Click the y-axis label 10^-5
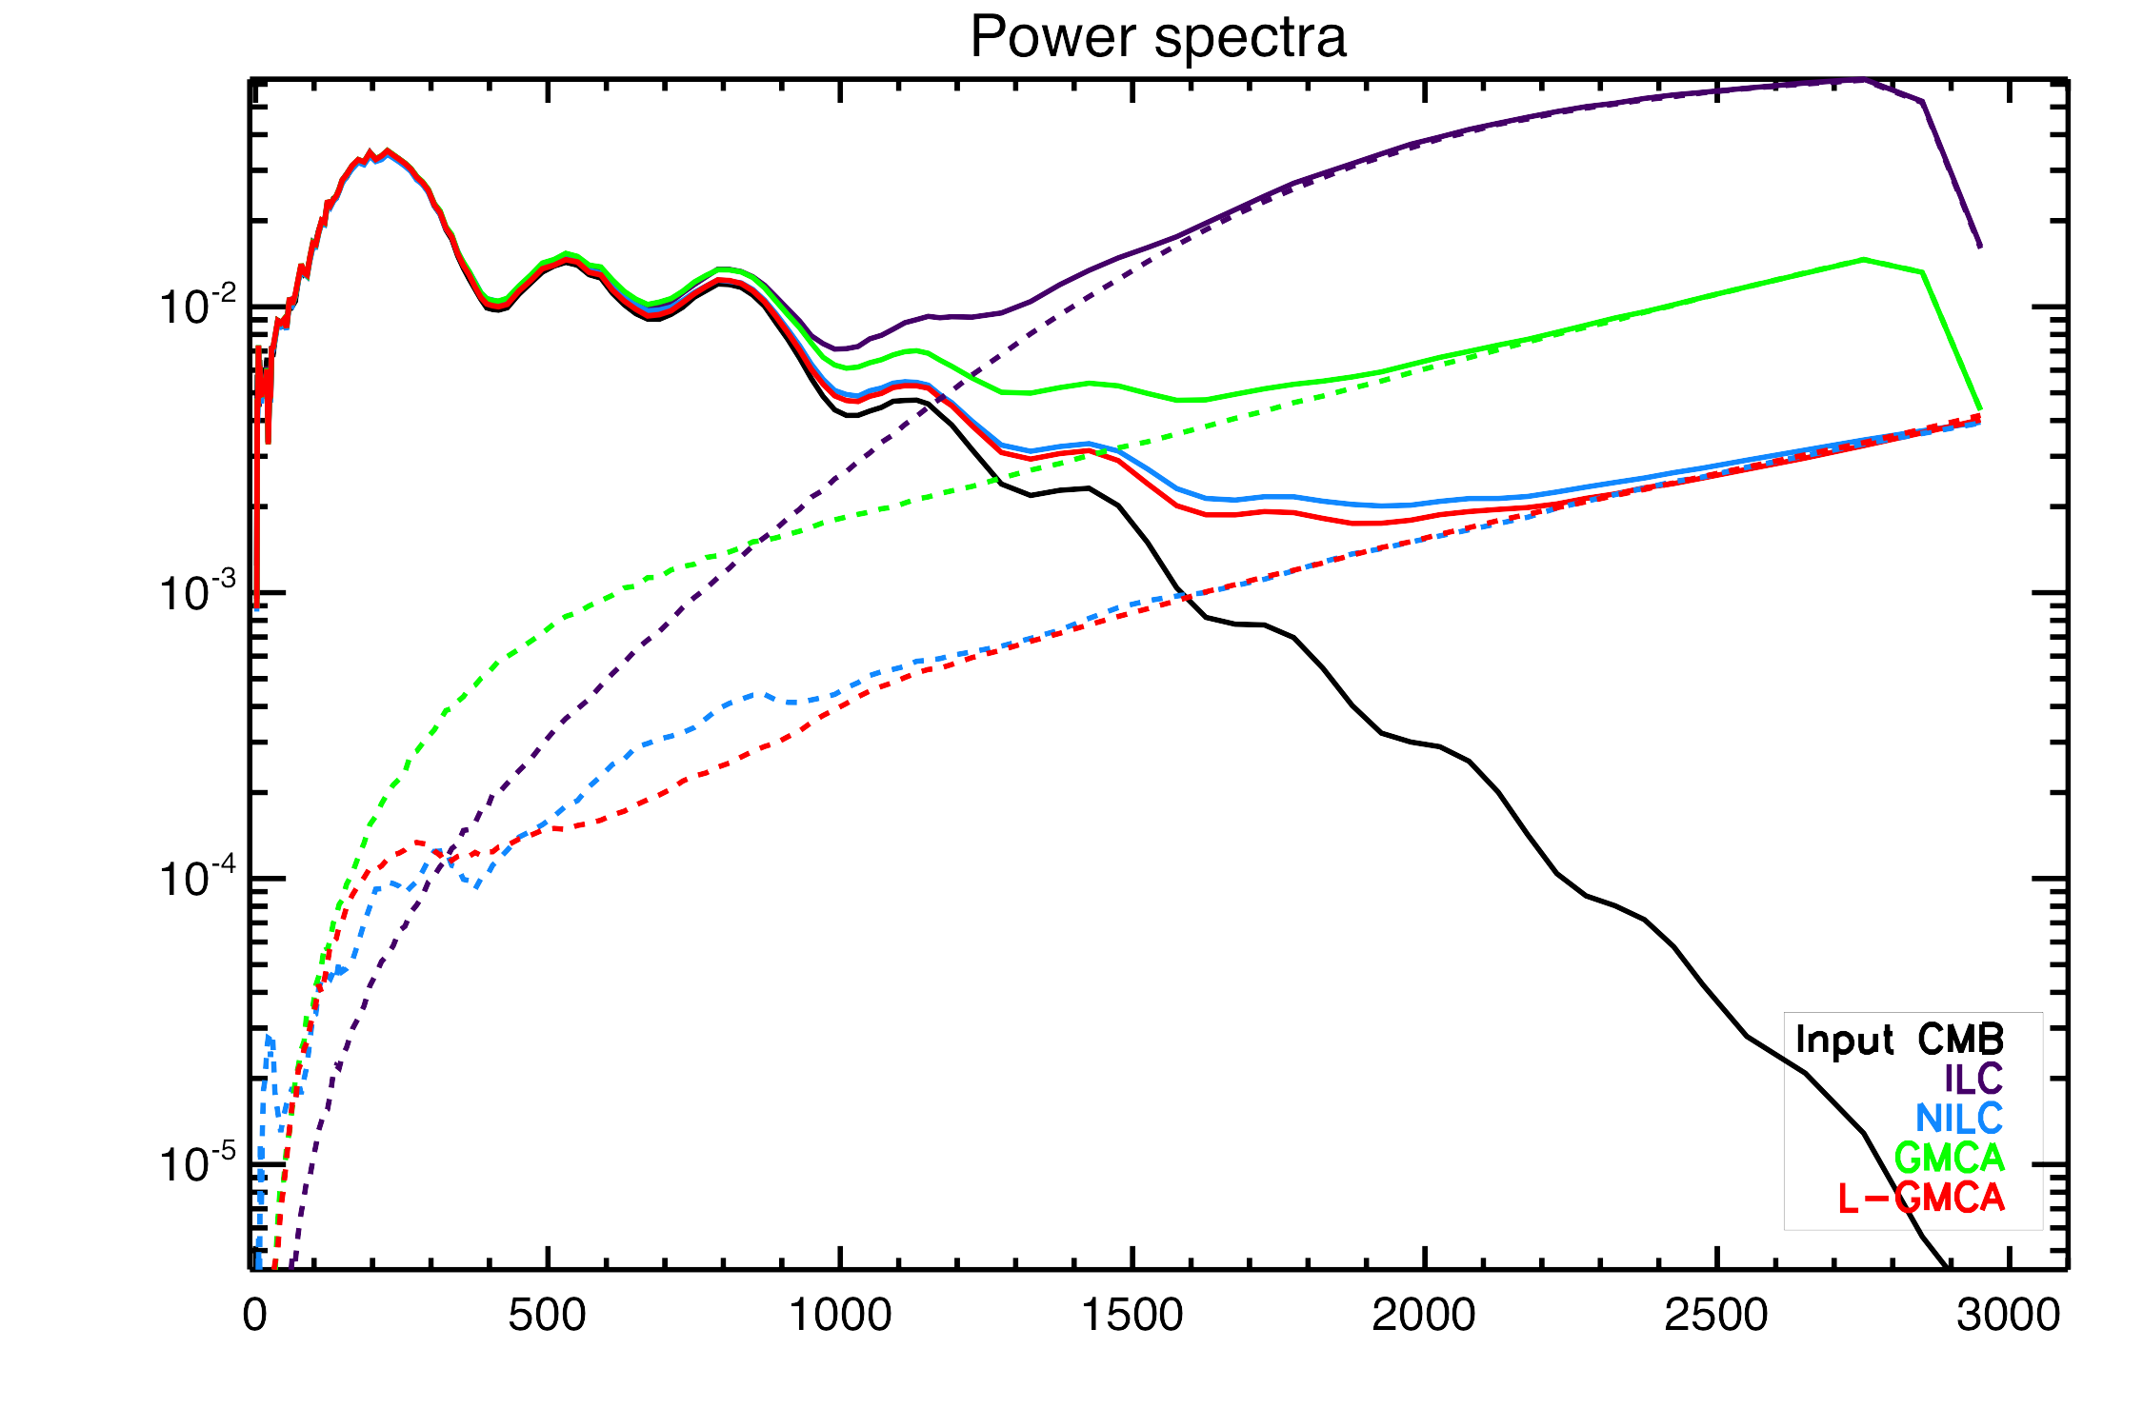Viewport: 2143px width, 1428px height. coord(197,1163)
